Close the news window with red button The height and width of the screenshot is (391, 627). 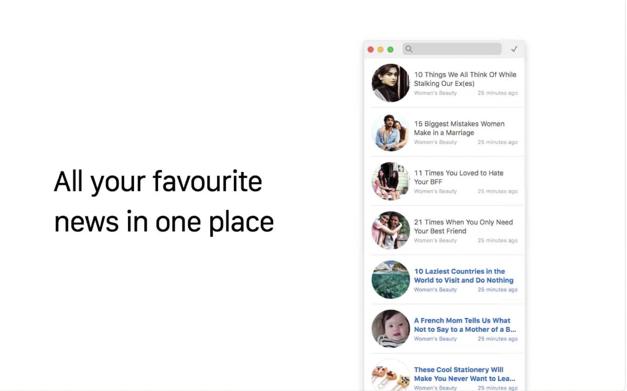click(371, 49)
